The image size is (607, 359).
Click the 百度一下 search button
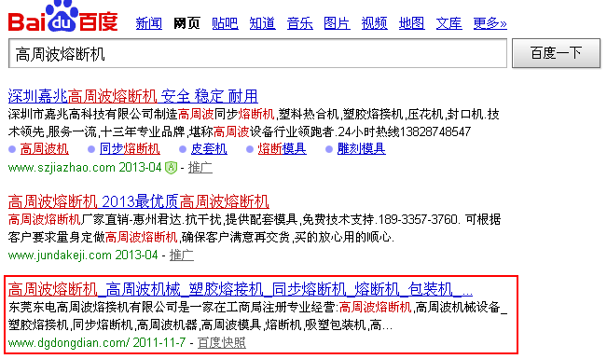[557, 53]
